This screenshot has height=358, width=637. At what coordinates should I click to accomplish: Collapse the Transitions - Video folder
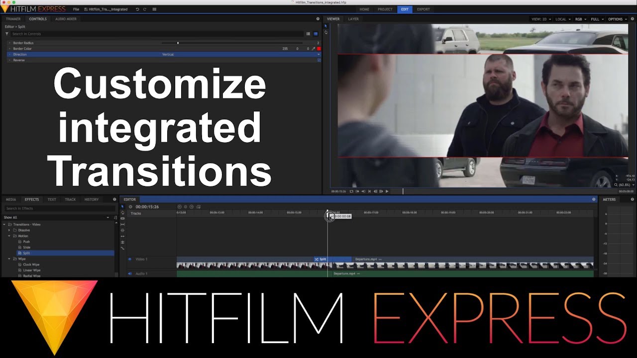click(x=4, y=224)
